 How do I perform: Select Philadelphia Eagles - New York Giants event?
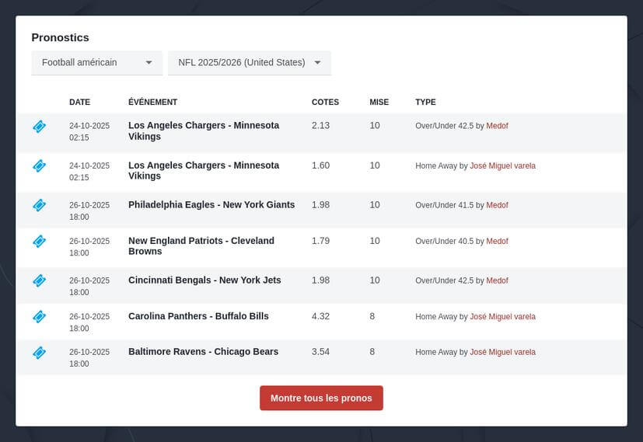[211, 205]
